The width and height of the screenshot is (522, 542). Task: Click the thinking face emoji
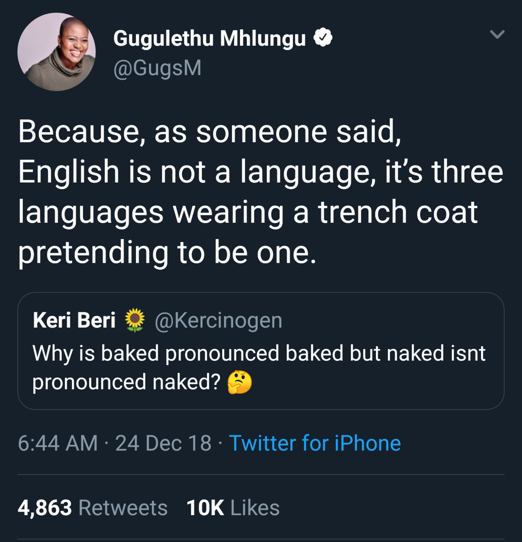(239, 382)
